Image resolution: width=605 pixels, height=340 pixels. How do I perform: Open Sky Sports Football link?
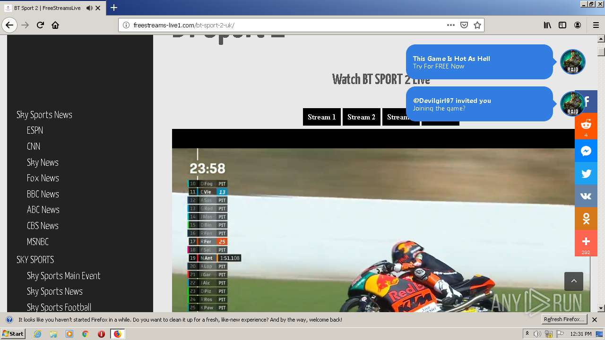pos(59,307)
